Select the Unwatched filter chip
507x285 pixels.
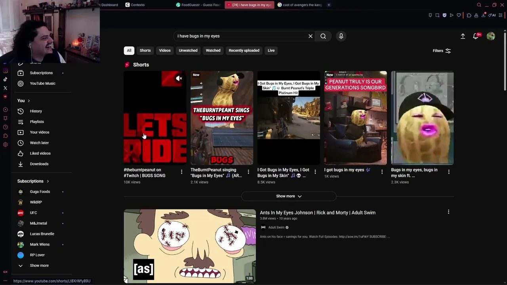pos(188,50)
